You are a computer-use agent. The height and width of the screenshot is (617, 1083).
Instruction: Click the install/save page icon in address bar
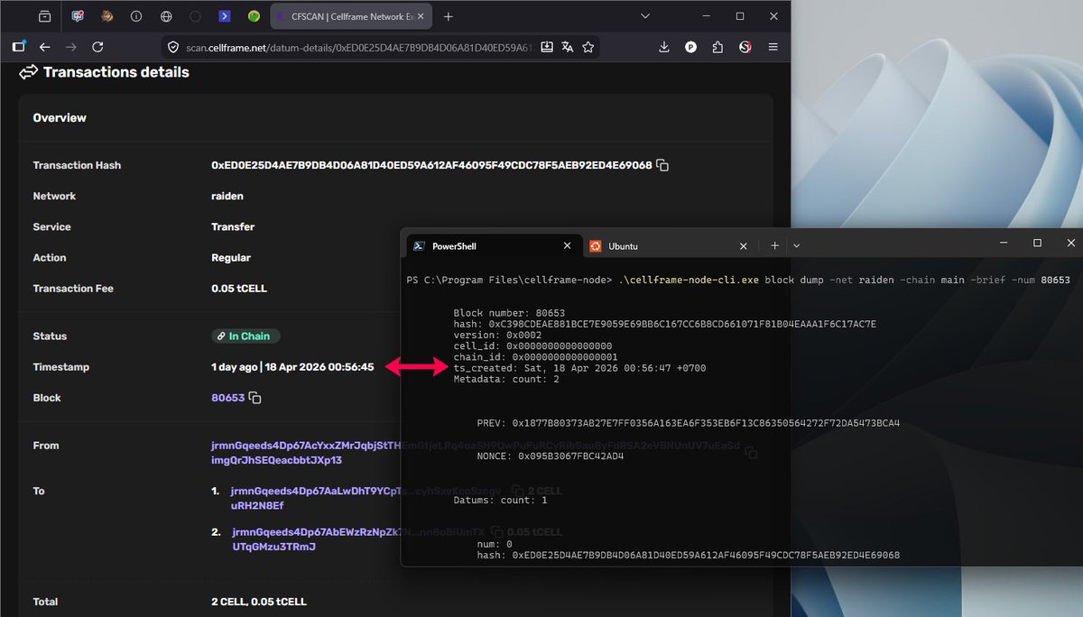click(547, 47)
